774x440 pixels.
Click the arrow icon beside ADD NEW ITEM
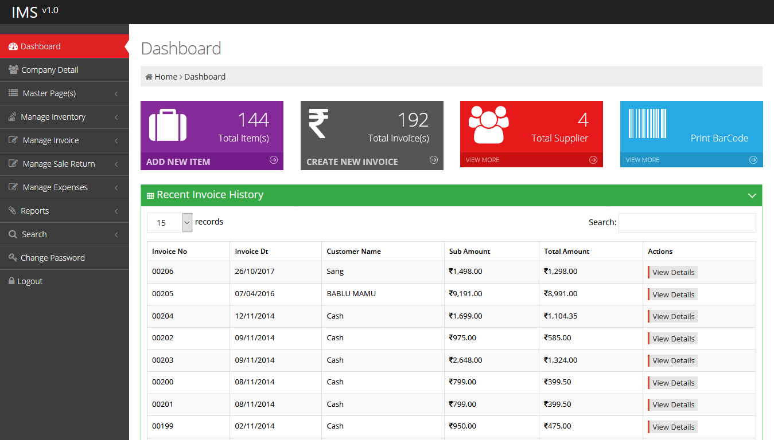point(274,160)
